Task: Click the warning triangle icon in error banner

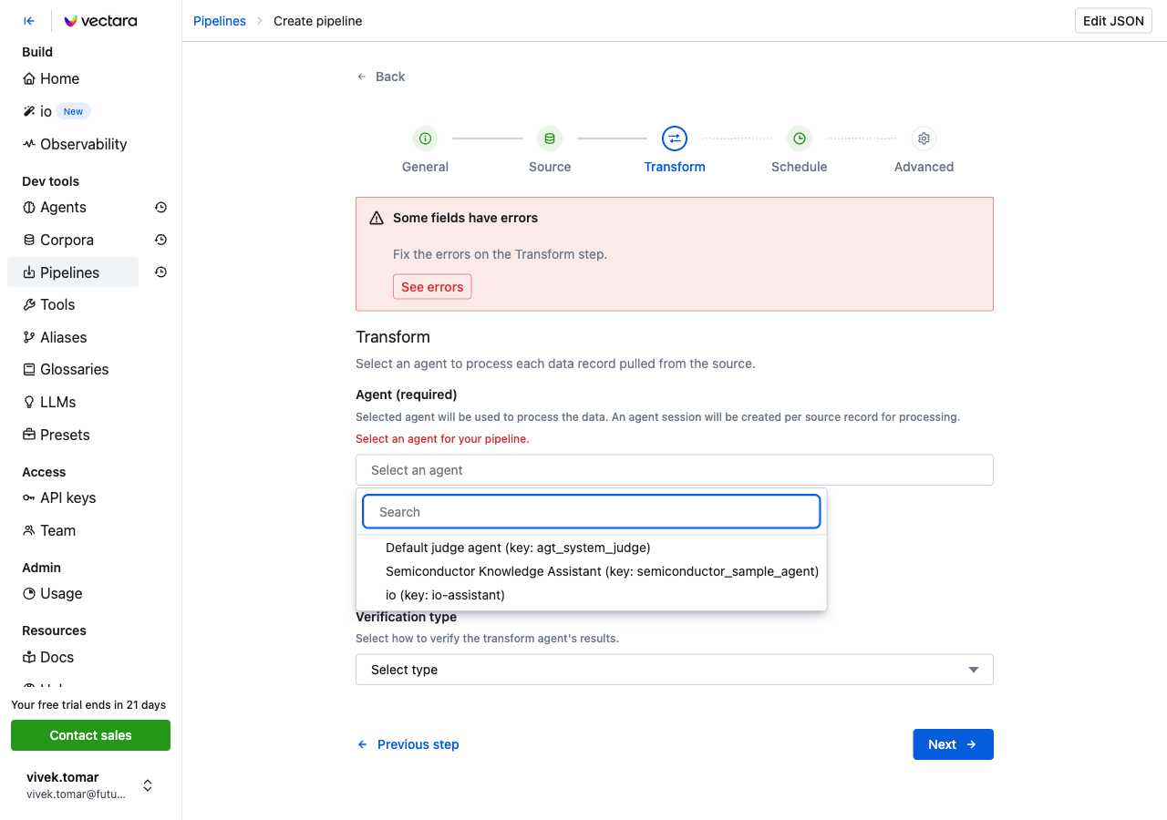Action: [377, 218]
